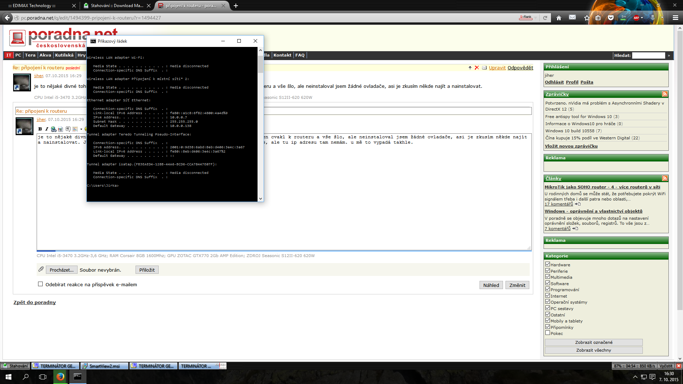683x384 pixels.
Task: Click command prompt vertical scrollbar thumb
Action: click(x=260, y=64)
